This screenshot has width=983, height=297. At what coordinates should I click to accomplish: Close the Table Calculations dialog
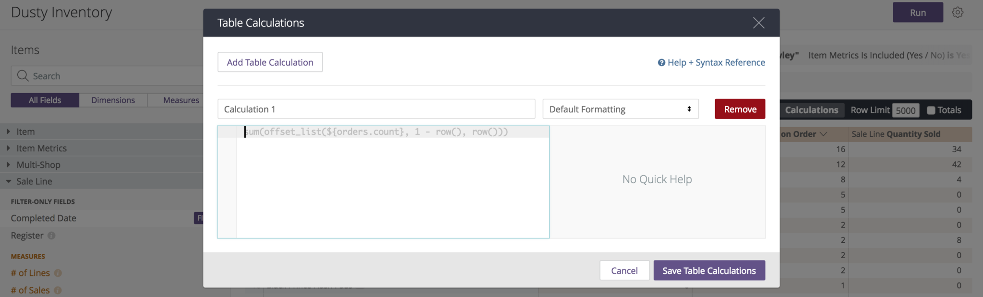[758, 23]
